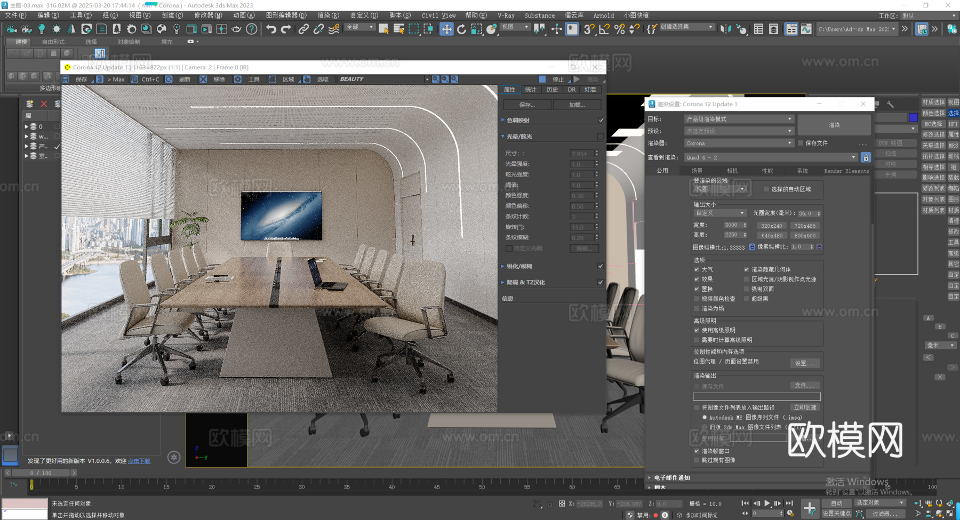Click the 0 / 100 time slider
The height and width of the screenshot is (520, 960).
click(x=41, y=473)
